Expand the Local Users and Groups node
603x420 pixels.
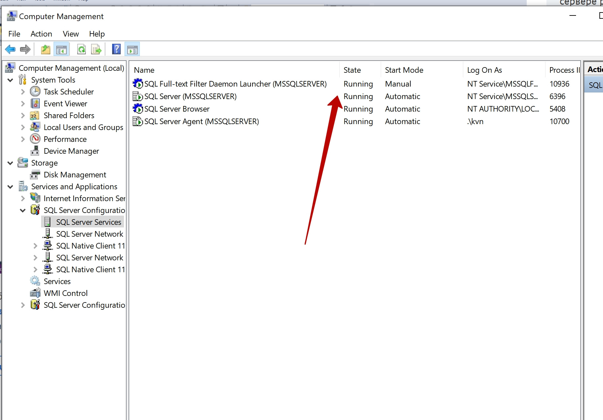coord(23,127)
